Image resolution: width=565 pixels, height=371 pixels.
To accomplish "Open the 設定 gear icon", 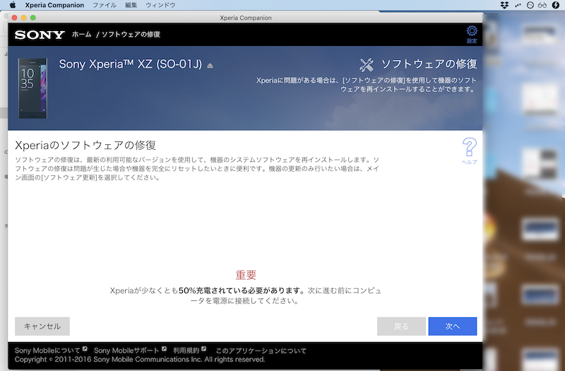I will coord(472,31).
